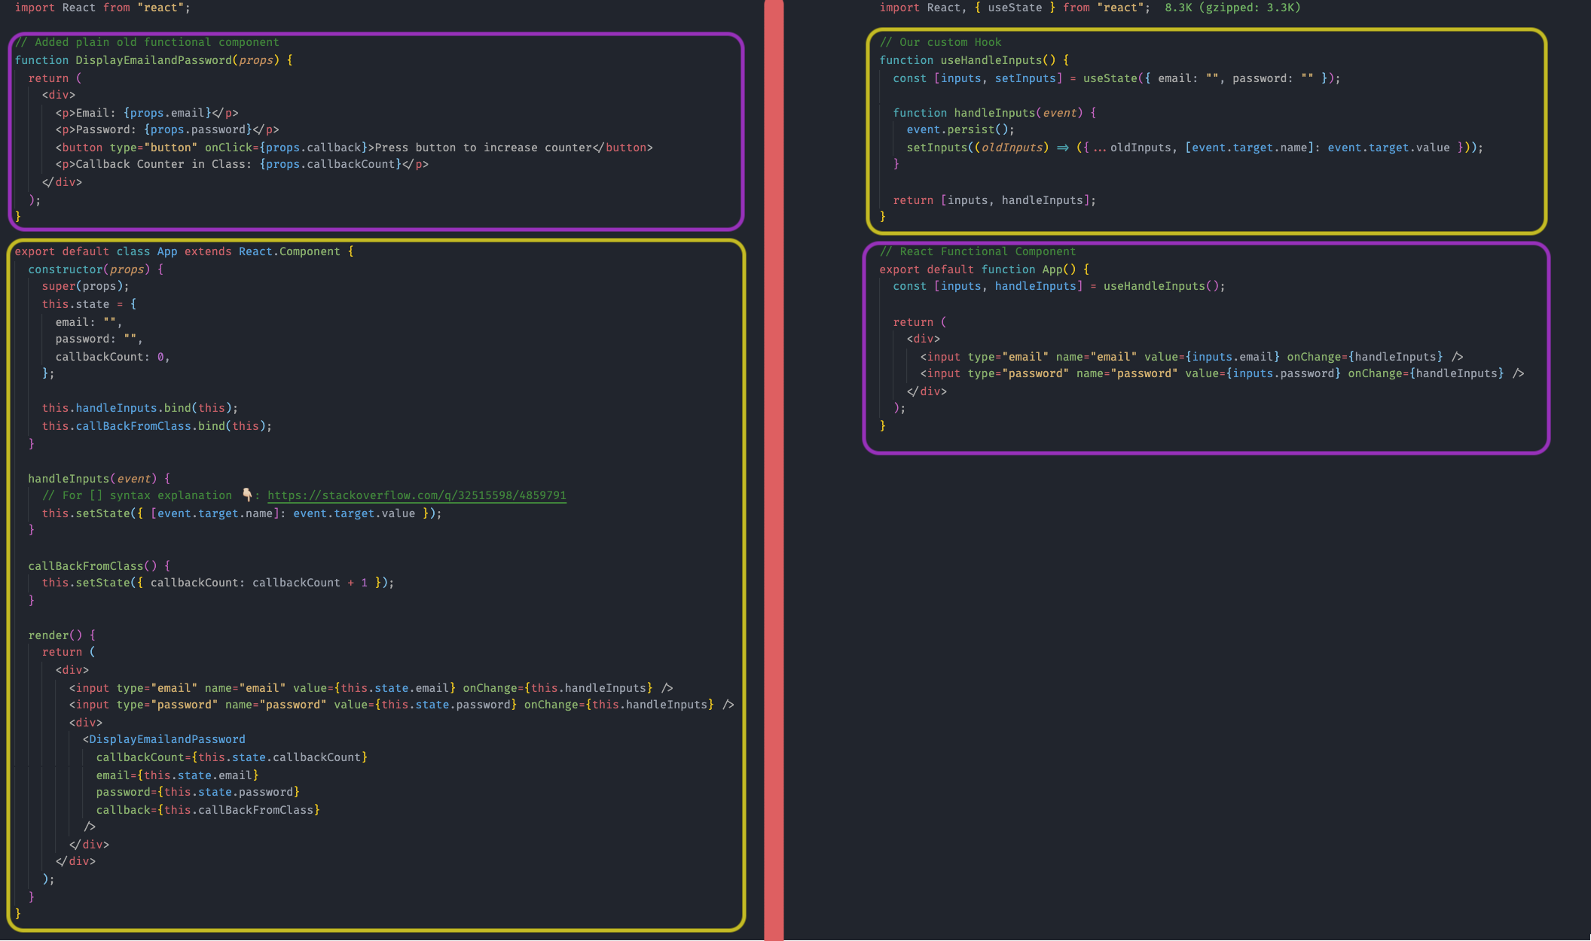Select the return [inputs, handleInputs] statement
Image resolution: width=1591 pixels, height=941 pixels.
tap(994, 199)
